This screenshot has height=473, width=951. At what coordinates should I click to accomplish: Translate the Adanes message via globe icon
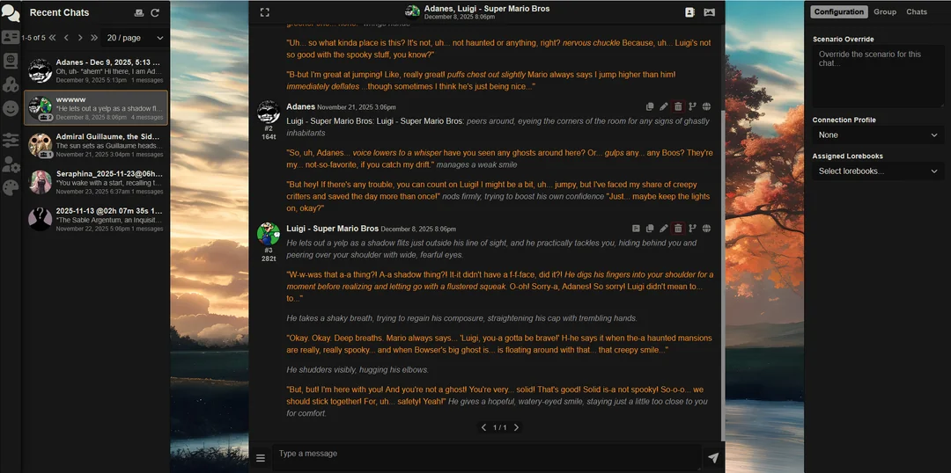click(x=706, y=106)
